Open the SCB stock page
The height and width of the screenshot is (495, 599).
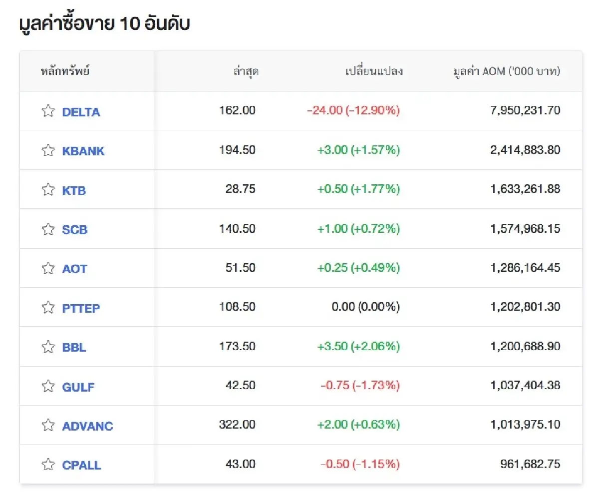(x=75, y=230)
